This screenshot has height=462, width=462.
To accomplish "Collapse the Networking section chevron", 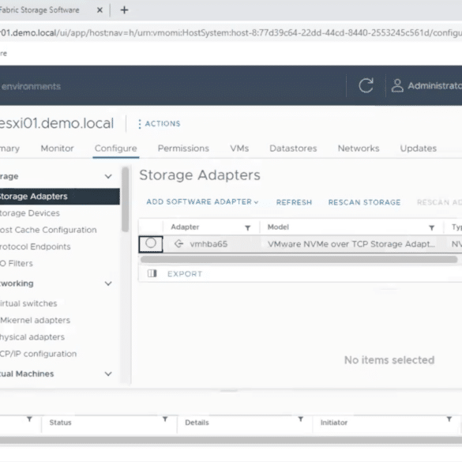I will (108, 284).
